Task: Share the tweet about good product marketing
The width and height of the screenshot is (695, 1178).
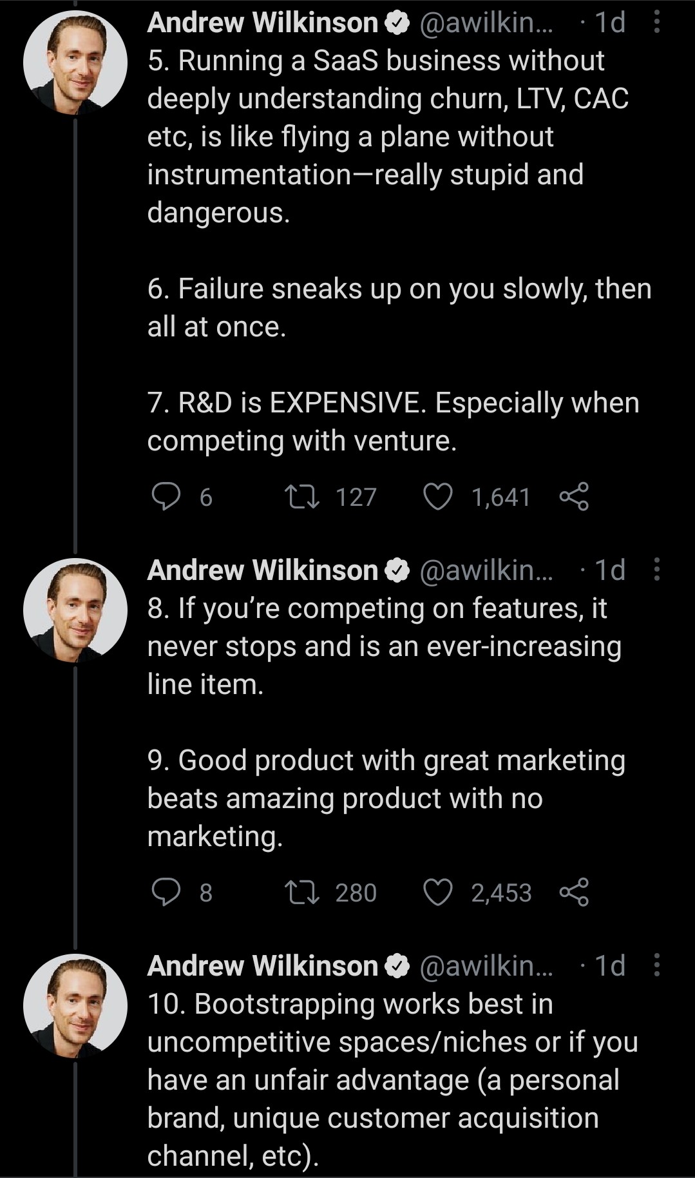Action: click(x=574, y=893)
